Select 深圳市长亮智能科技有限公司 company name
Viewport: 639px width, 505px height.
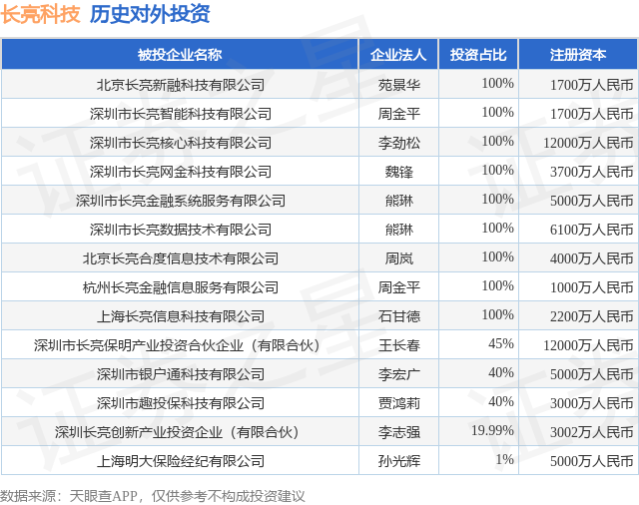(x=181, y=114)
